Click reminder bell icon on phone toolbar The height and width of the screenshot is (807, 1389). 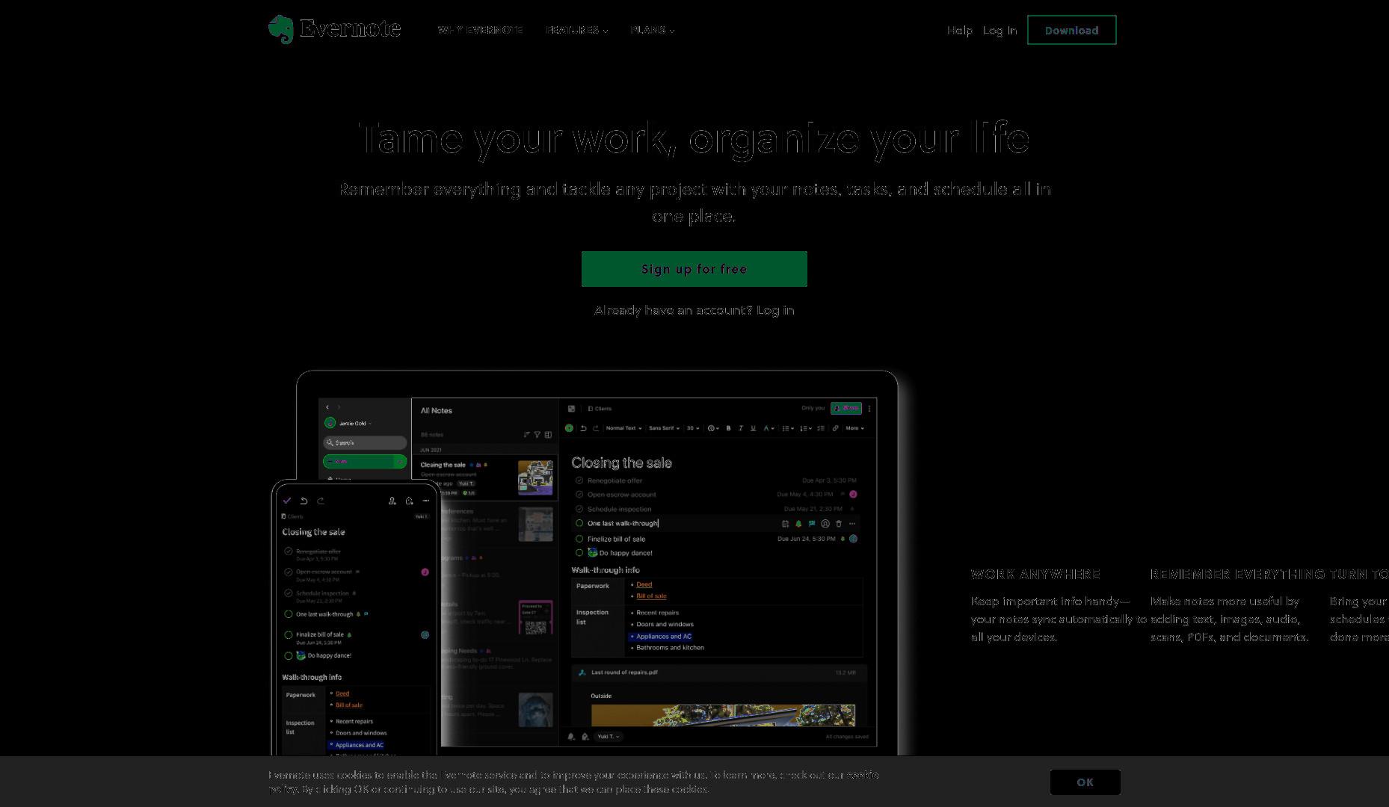point(409,501)
